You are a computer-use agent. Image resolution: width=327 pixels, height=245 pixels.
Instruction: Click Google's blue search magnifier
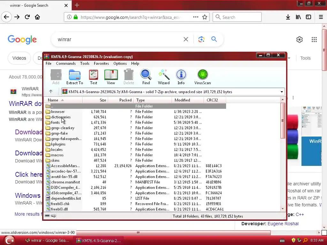214,39
